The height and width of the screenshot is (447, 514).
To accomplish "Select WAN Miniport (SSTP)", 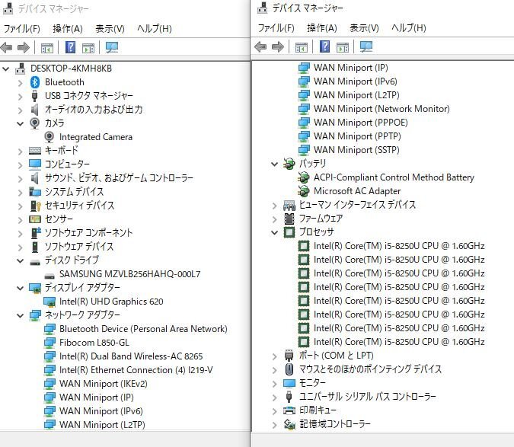I will pyautogui.click(x=356, y=150).
